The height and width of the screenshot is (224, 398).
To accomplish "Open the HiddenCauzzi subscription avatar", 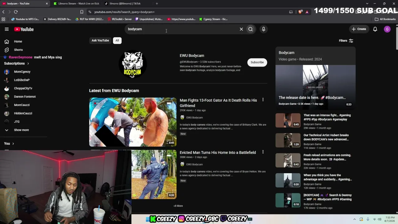I will coord(7,113).
